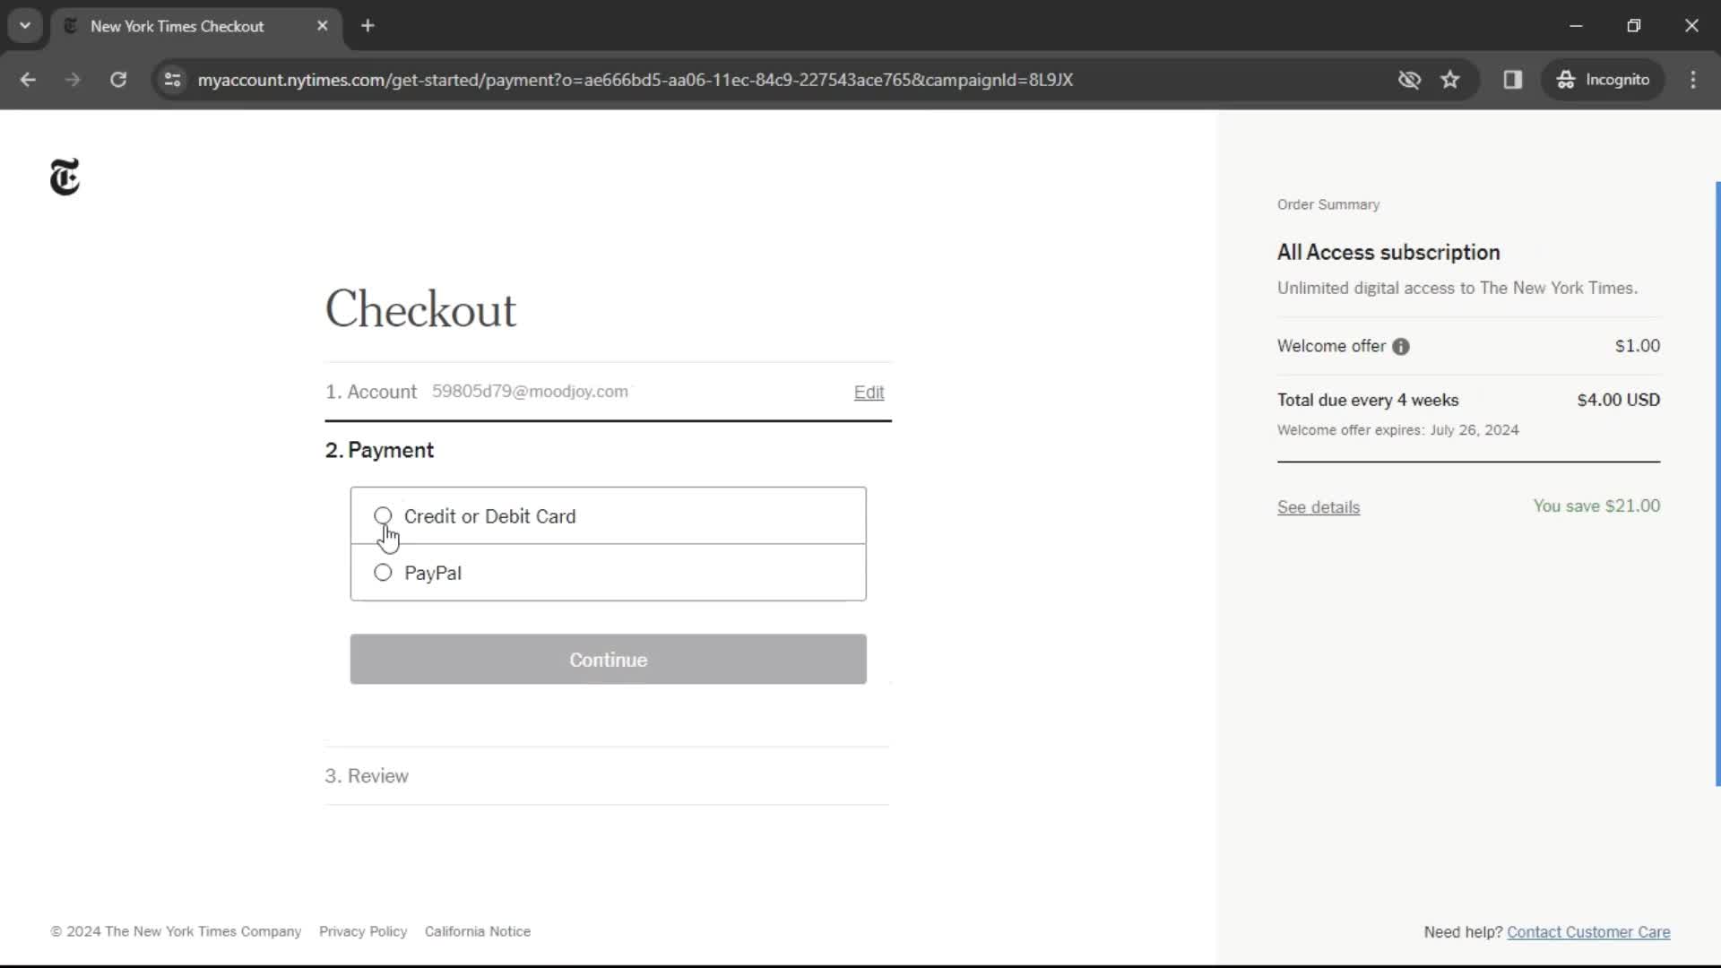1721x968 pixels.
Task: Go back to the previous page
Action: click(x=28, y=80)
